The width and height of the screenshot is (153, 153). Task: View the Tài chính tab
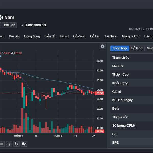coord(111,36)
